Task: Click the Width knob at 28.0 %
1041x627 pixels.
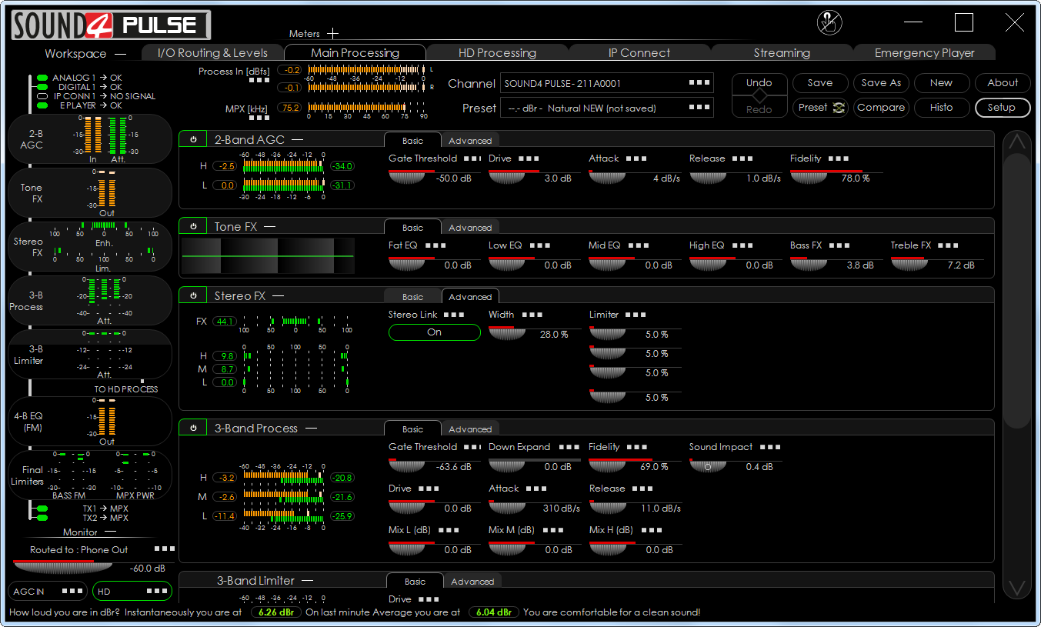Action: pyautogui.click(x=507, y=333)
